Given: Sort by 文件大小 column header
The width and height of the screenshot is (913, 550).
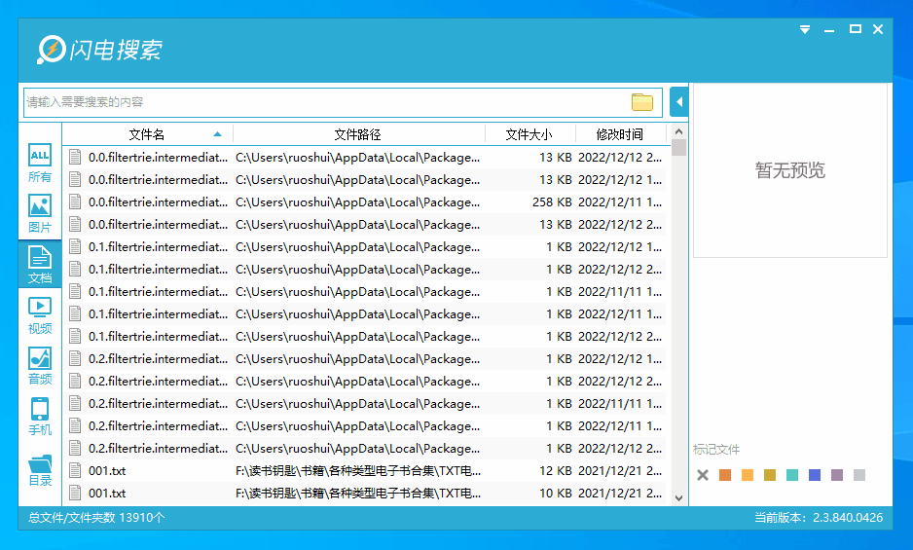Looking at the screenshot, I should [530, 134].
